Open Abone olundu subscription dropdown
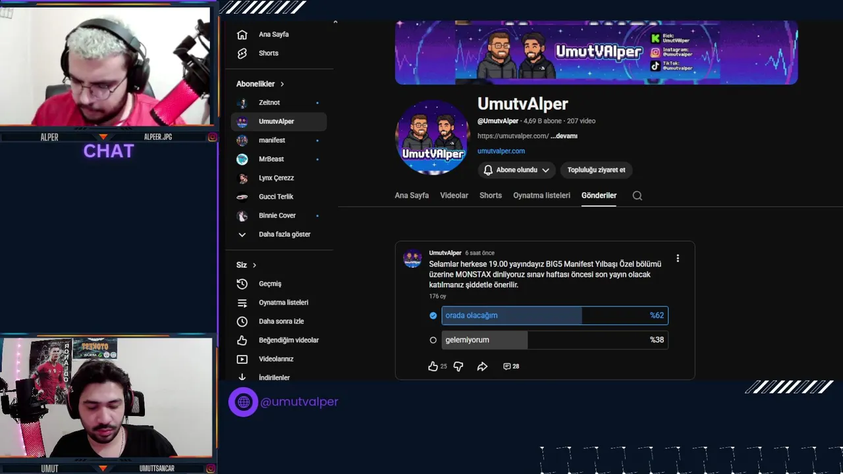 516,170
